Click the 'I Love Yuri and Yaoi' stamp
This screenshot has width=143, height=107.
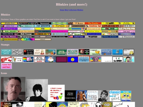[x=6, y=66]
